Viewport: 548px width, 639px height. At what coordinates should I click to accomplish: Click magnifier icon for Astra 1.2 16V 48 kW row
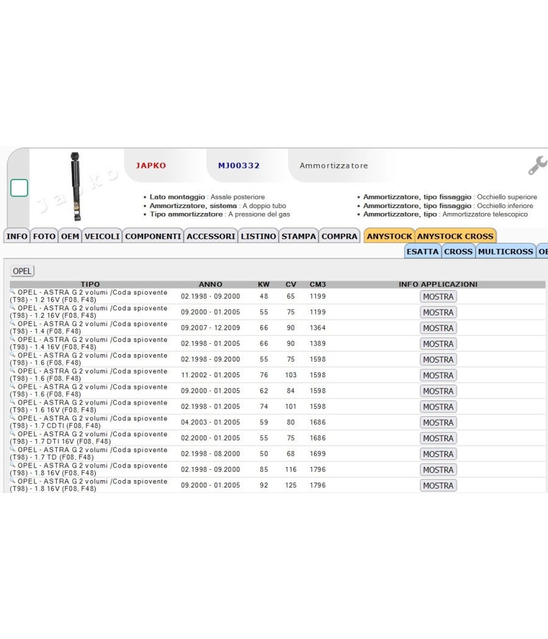click(13, 292)
